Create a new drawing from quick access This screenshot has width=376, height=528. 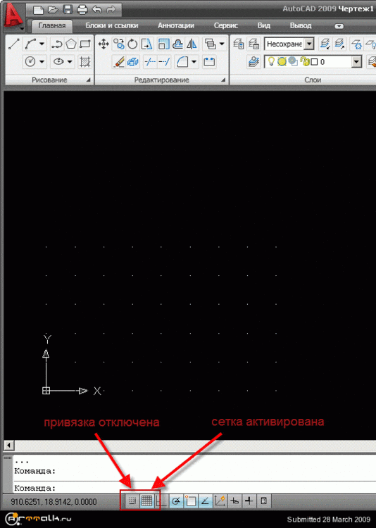38,9
